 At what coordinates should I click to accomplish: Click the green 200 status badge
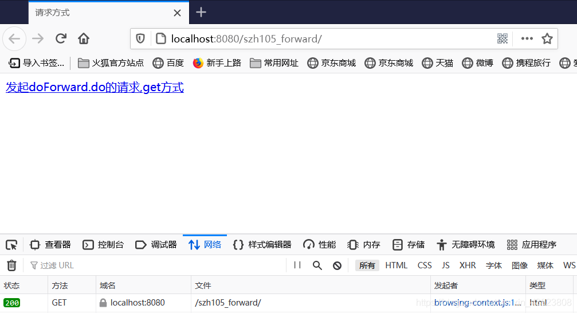pos(12,303)
